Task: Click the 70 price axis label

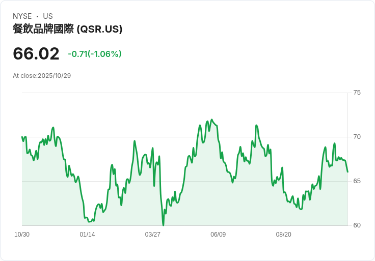Action: pyautogui.click(x=357, y=137)
